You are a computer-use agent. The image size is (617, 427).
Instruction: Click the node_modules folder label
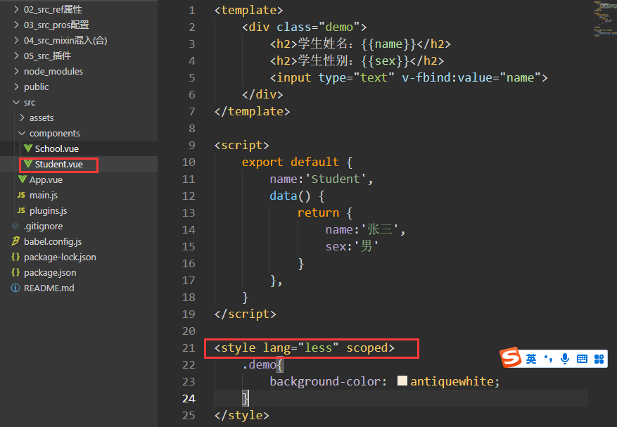coord(53,72)
